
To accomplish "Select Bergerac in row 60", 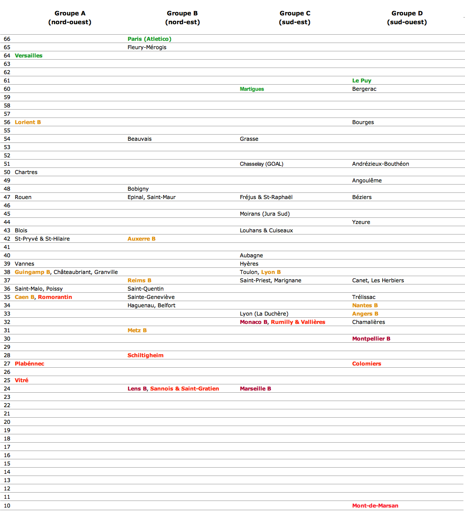I will [364, 89].
